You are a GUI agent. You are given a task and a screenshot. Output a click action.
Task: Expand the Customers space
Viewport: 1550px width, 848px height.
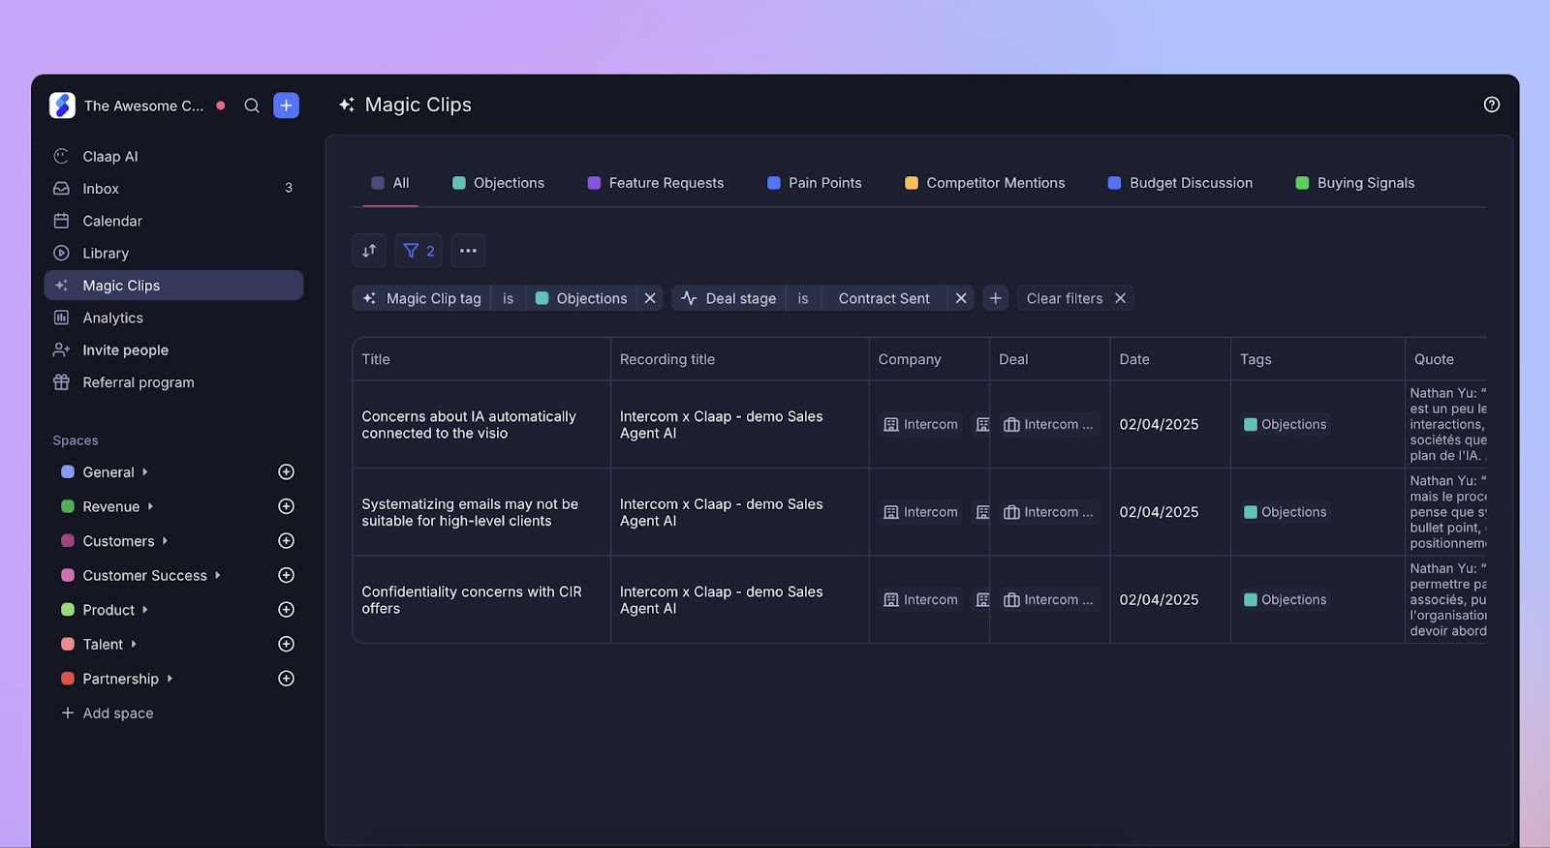tap(165, 541)
